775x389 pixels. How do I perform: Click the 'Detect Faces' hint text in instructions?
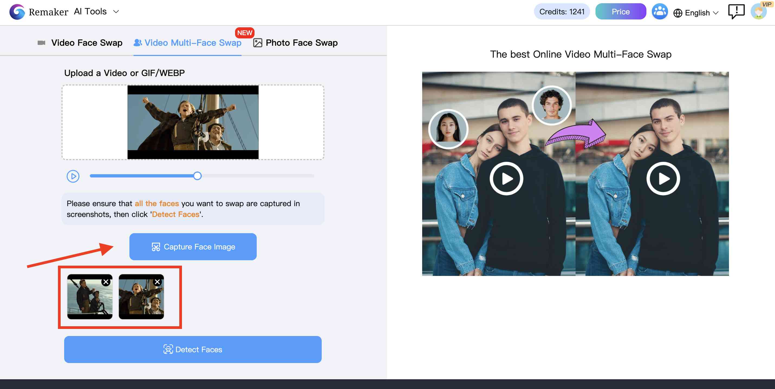pyautogui.click(x=176, y=214)
